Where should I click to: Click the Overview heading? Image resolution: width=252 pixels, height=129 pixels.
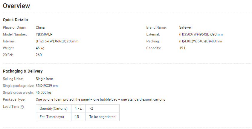pyautogui.click(x=16, y=6)
